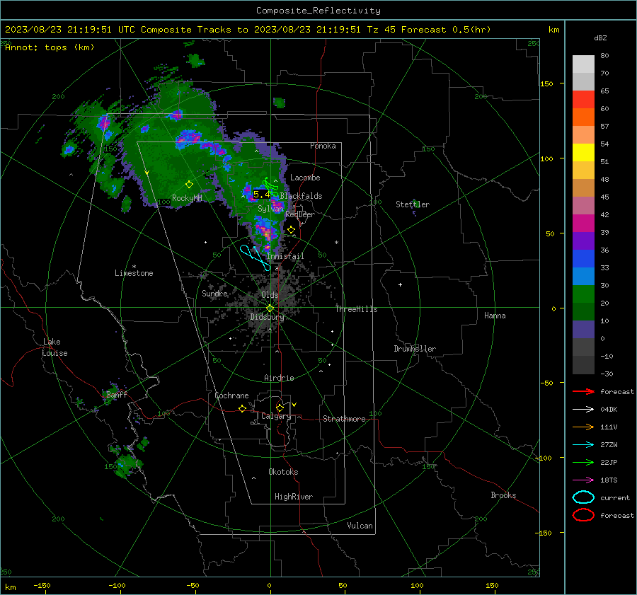The image size is (637, 595).
Task: Click the green storm track shape near Lacombe
Action: click(271, 186)
